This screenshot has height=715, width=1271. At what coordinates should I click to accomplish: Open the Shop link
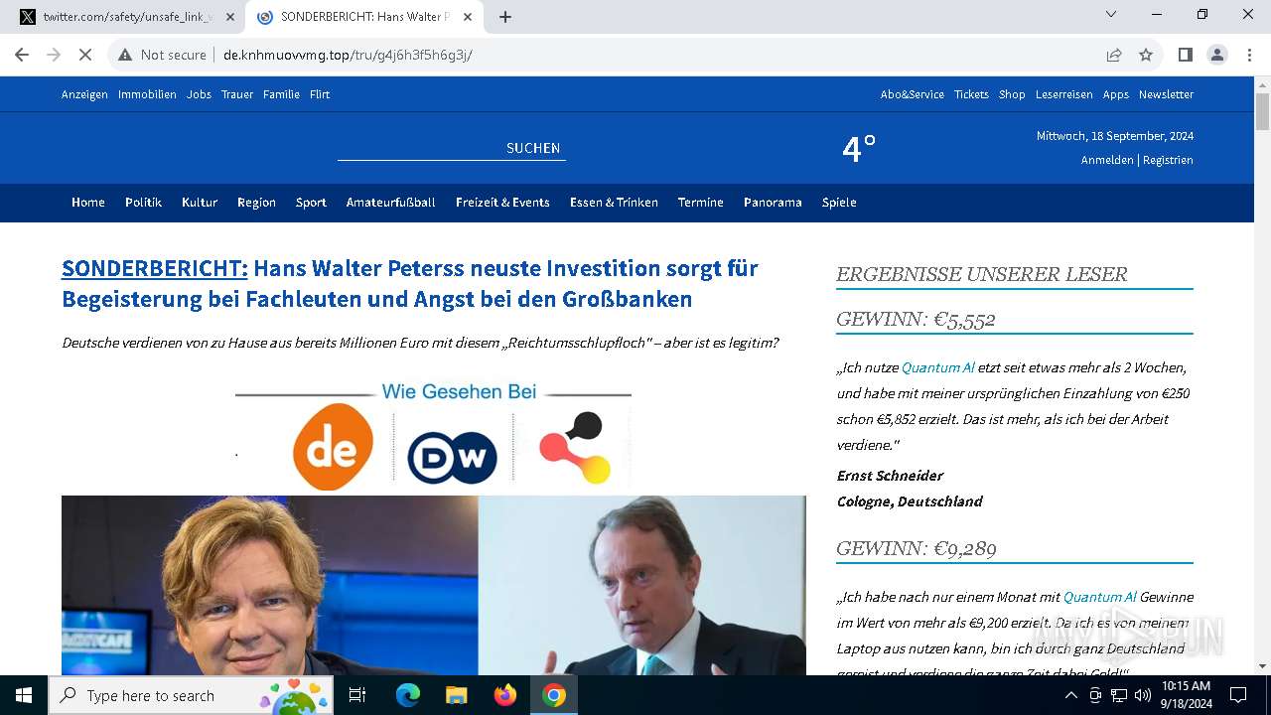1012,94
